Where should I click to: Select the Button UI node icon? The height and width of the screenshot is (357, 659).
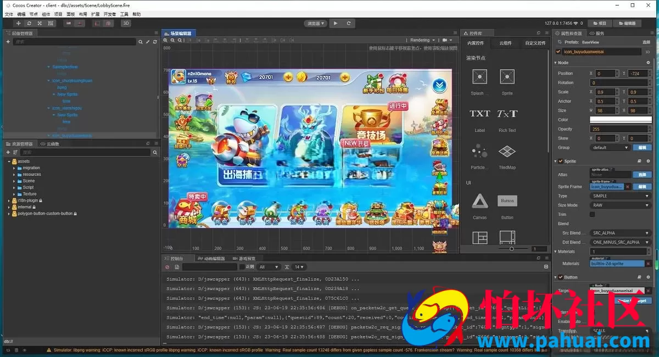point(507,201)
